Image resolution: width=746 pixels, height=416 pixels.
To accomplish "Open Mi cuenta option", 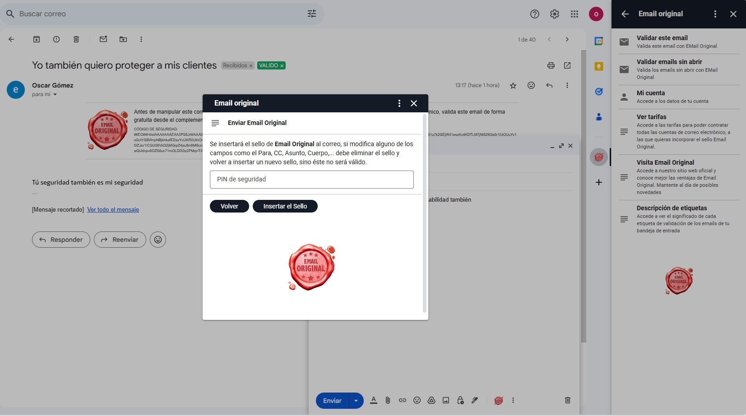I will 679,97.
